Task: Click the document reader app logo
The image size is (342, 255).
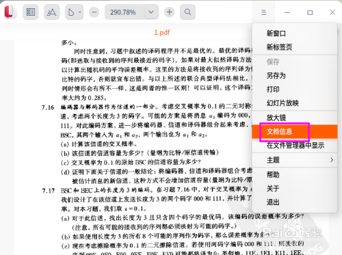Action: (x=10, y=12)
